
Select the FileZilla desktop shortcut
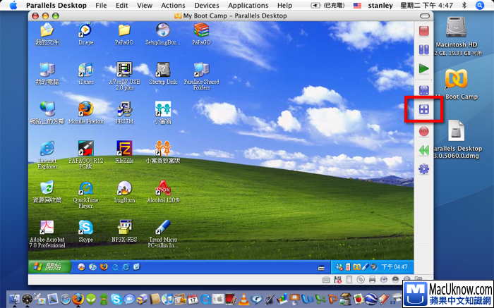coord(124,149)
